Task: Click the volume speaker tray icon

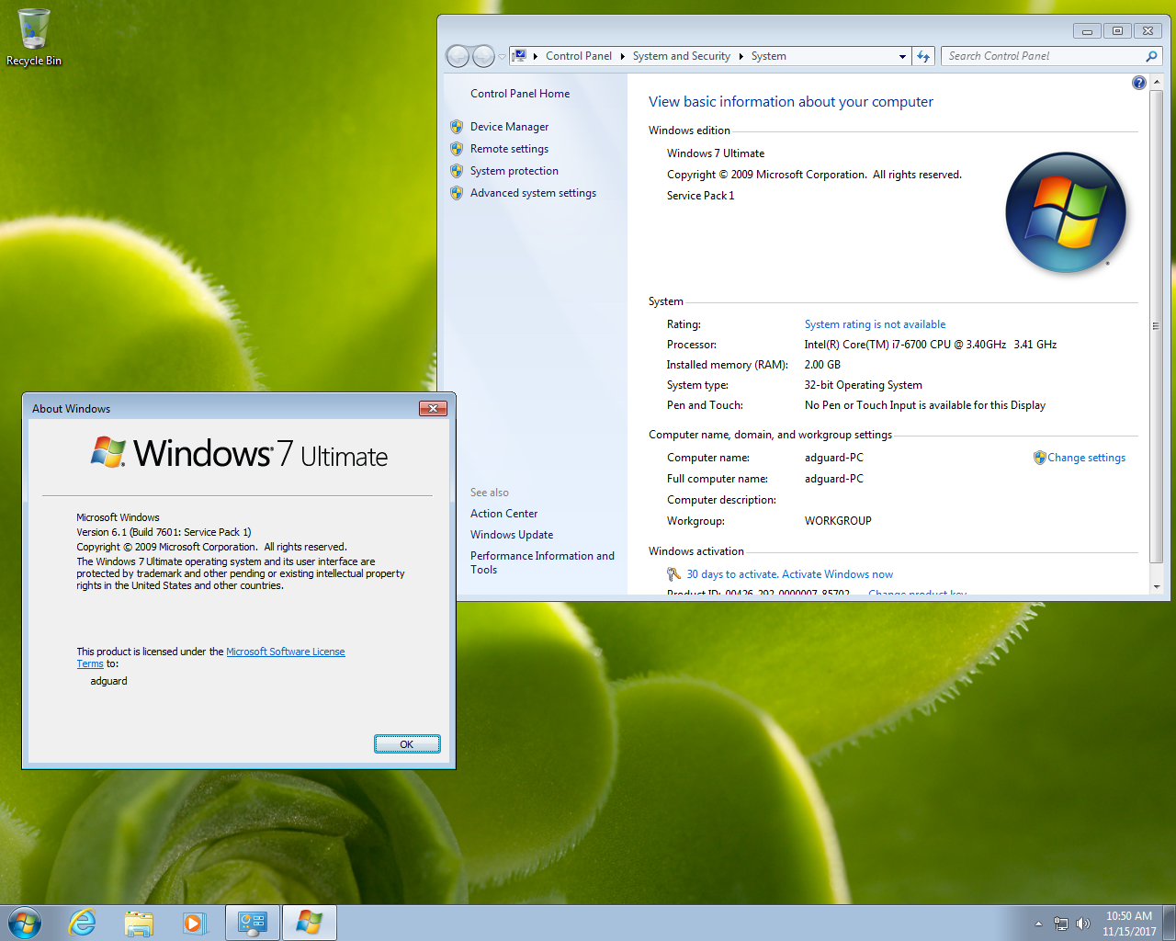Action: pos(1083,924)
